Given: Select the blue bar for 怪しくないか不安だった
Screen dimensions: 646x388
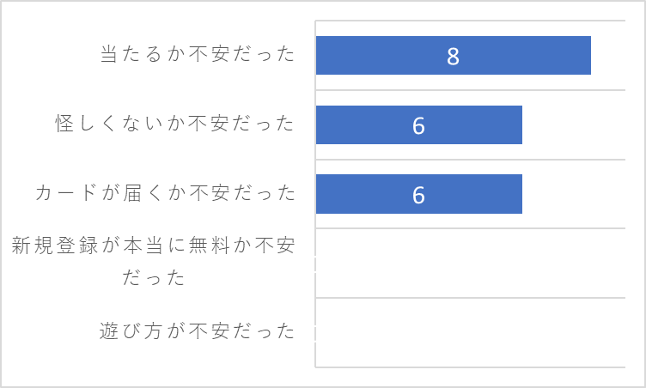Looking at the screenshot, I should pos(419,124).
